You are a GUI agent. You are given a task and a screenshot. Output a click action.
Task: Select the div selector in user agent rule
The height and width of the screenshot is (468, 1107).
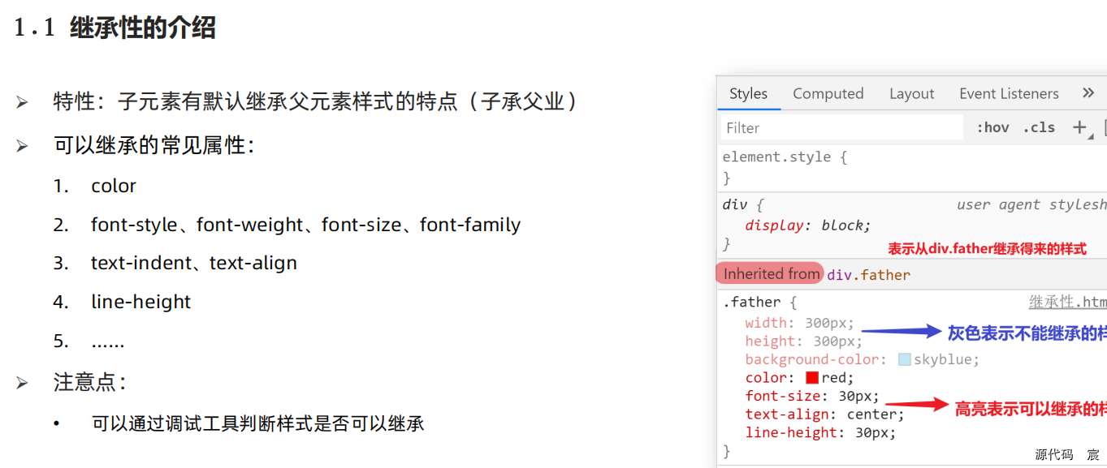[736, 204]
